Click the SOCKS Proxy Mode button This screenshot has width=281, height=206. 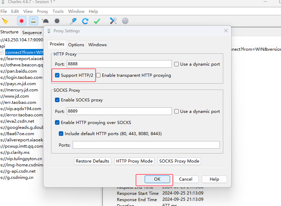point(179,161)
